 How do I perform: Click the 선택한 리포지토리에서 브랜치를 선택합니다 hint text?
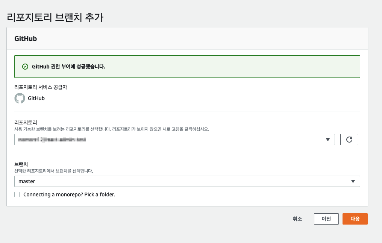coord(54,171)
